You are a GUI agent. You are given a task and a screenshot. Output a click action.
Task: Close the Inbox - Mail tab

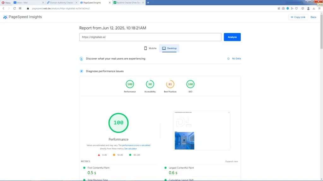coord(43,3)
